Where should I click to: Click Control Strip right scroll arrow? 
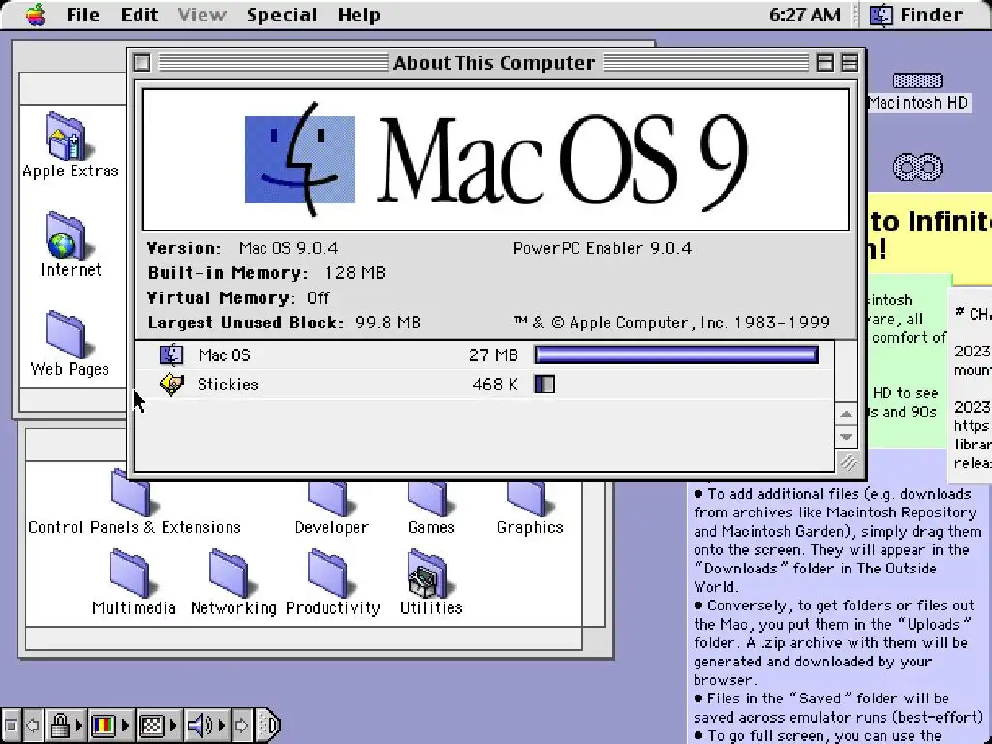[x=241, y=725]
